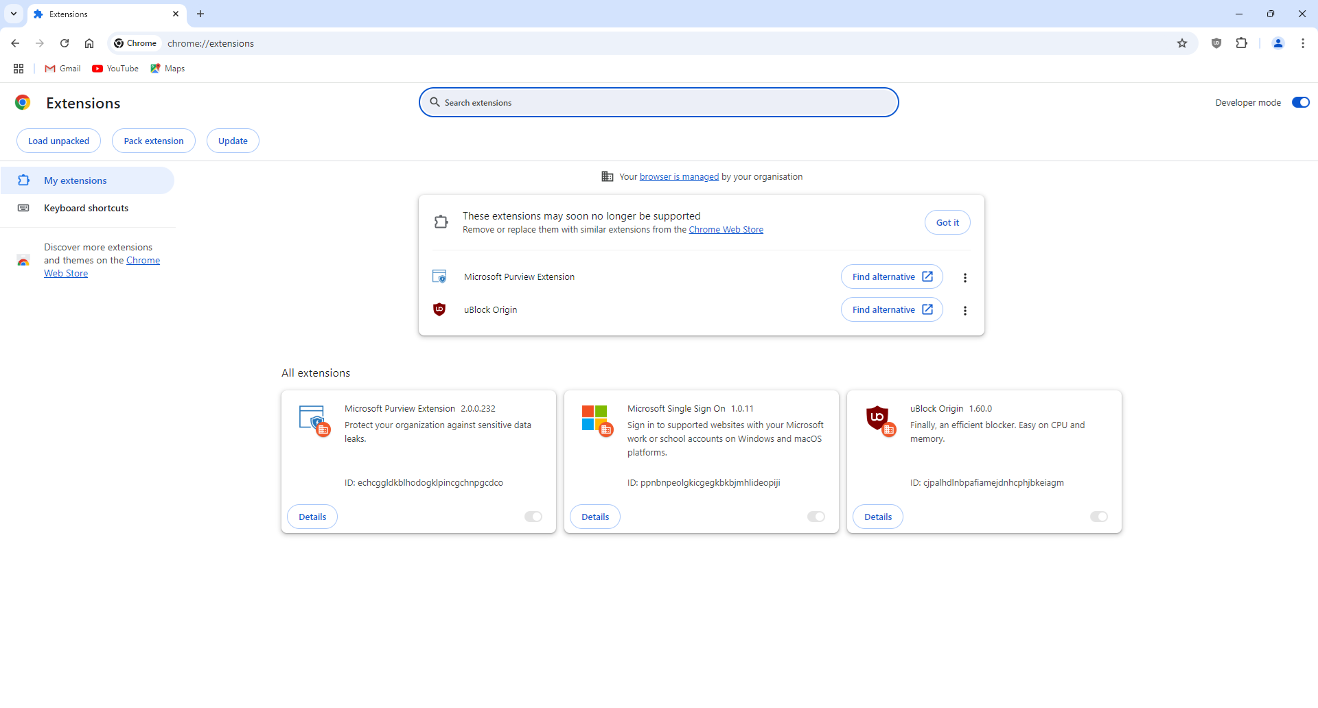1318x708 pixels.
Task: Enable the Microsoft Single Sign On extension
Action: pyautogui.click(x=815, y=517)
